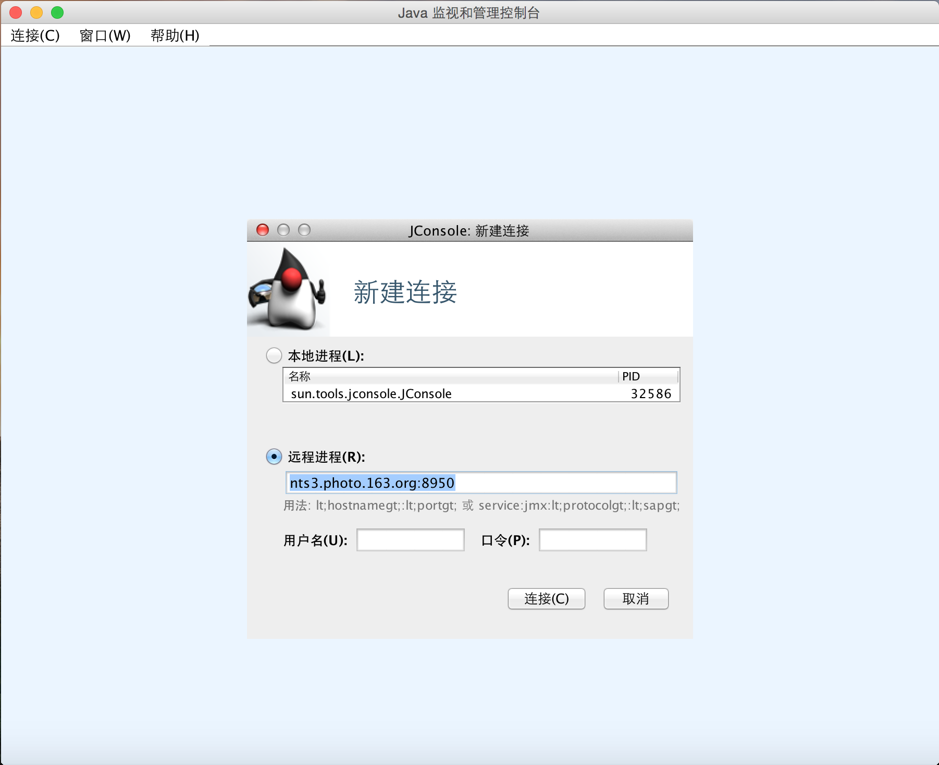The width and height of the screenshot is (939, 765).
Task: Open the 窗口(W) menu
Action: [105, 35]
